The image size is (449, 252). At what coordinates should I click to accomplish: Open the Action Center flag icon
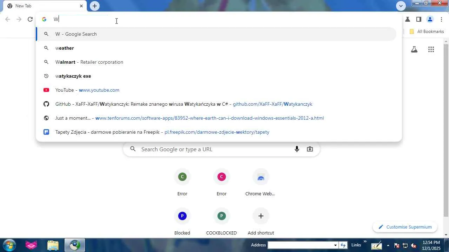click(397, 245)
